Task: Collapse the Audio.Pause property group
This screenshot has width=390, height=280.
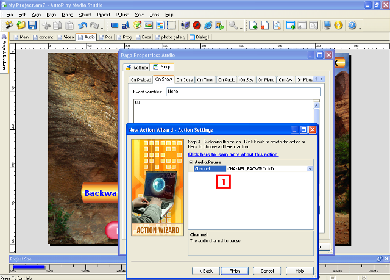Action: (x=191, y=163)
